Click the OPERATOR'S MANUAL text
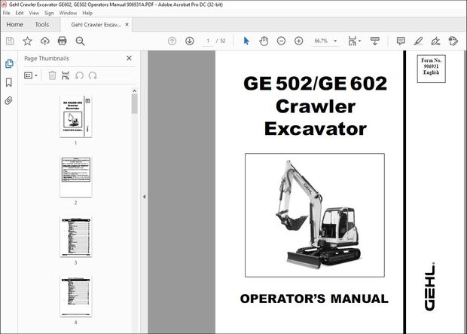This screenshot has width=467, height=334. (x=314, y=299)
